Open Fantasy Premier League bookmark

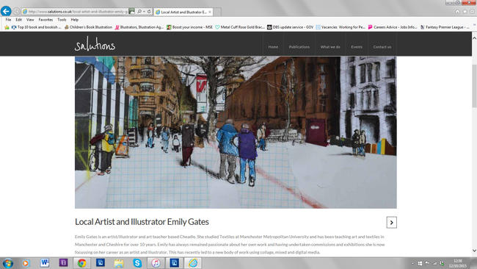[x=445, y=27]
